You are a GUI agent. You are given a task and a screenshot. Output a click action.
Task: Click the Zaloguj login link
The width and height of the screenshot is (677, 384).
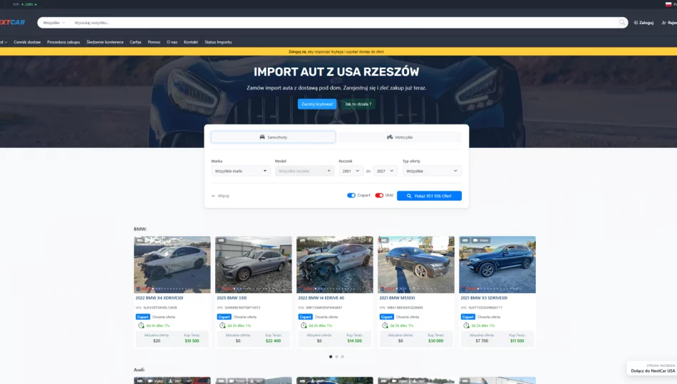click(644, 23)
